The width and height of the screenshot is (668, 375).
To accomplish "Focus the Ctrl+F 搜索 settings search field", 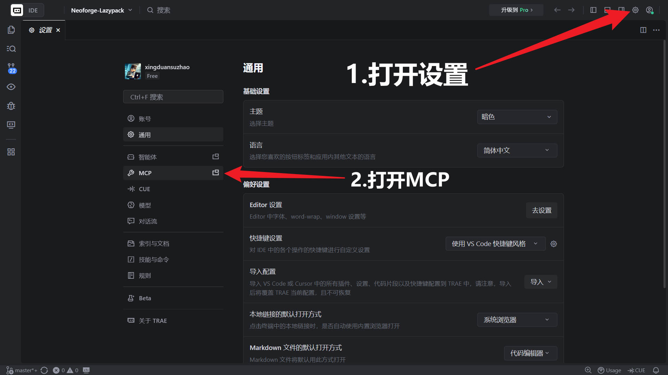I will pos(173,97).
